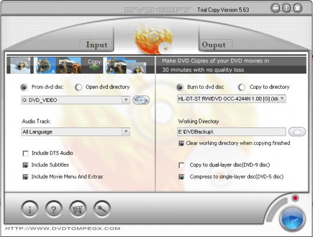Toggle Include Subtitles checkbox
Image resolution: width=313 pixels, height=237 pixels.
[x=26, y=165]
